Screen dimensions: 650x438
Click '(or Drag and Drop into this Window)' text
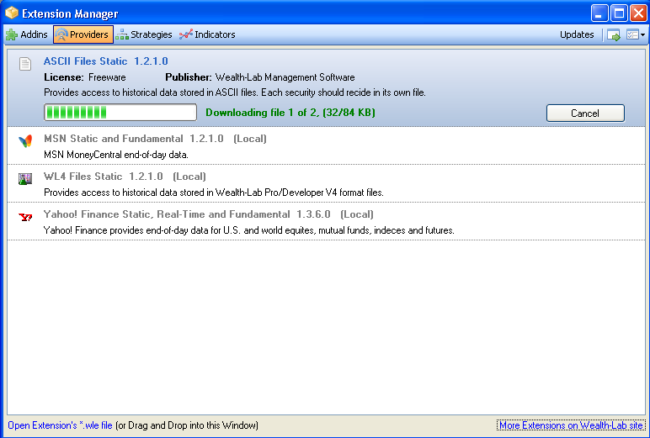(x=187, y=425)
